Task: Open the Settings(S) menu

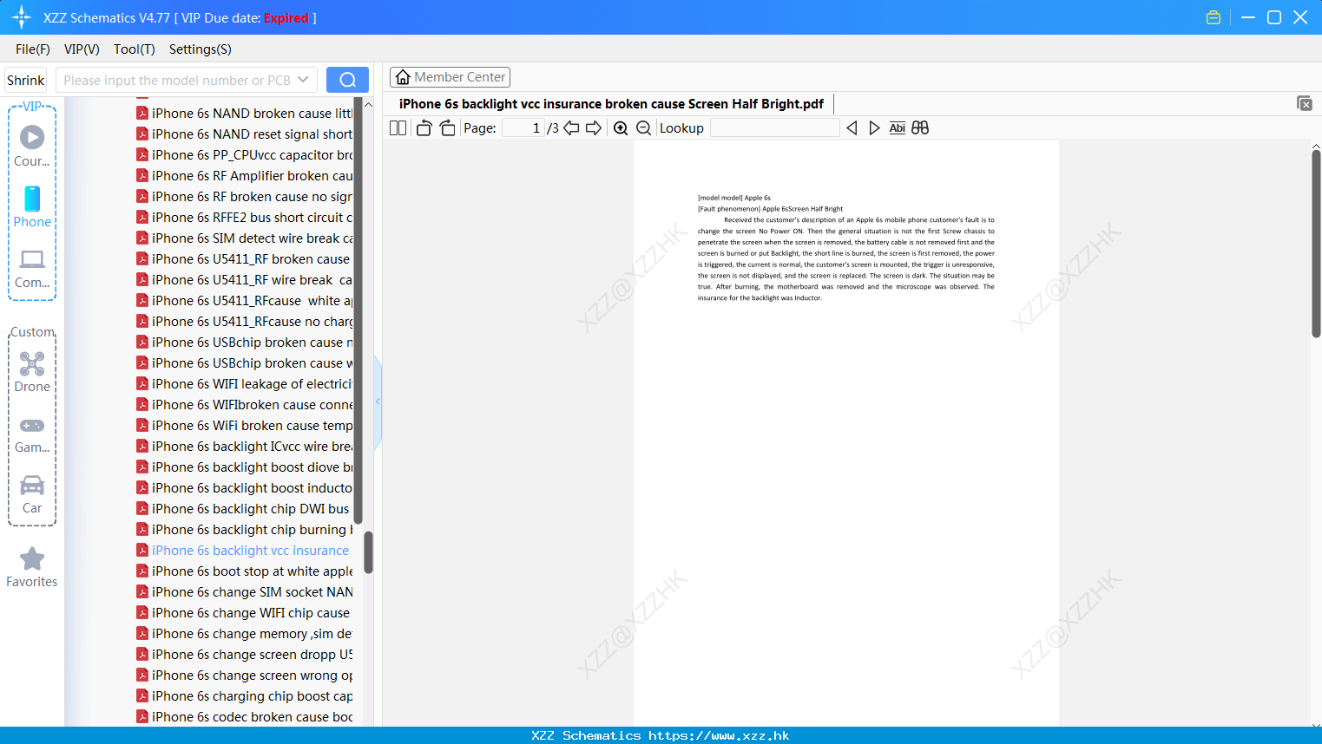Action: [x=201, y=49]
